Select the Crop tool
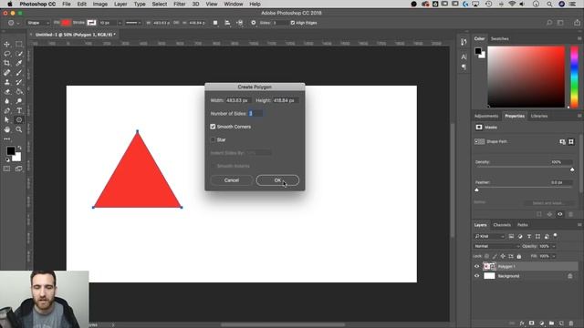Screen dimensions: 584x328 point(6,63)
